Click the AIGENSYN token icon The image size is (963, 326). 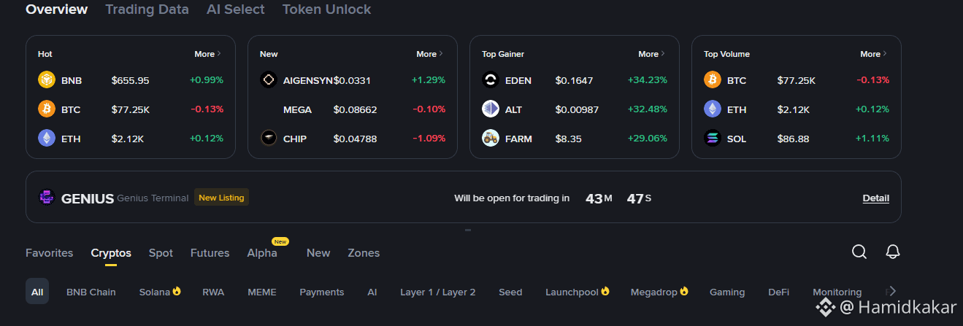tap(269, 80)
